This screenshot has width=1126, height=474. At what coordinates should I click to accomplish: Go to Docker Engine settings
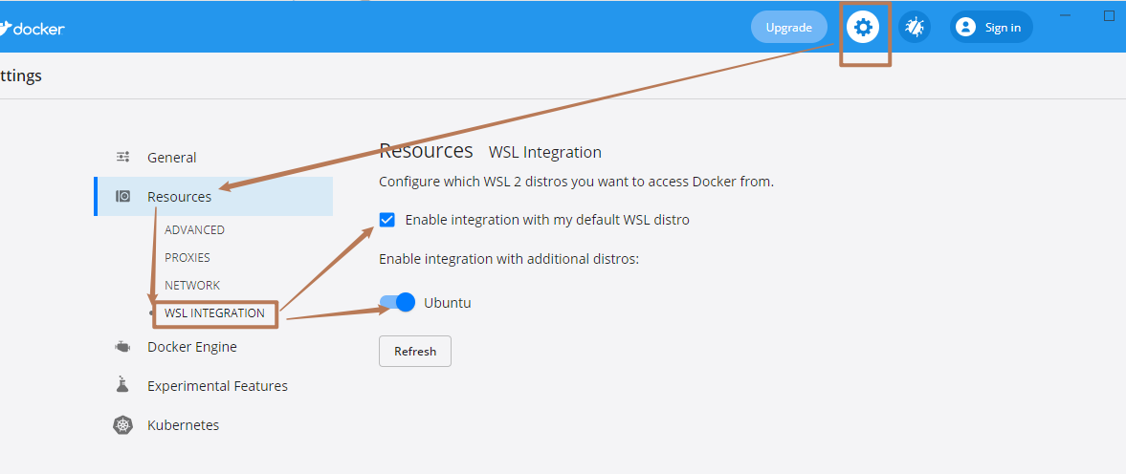191,347
